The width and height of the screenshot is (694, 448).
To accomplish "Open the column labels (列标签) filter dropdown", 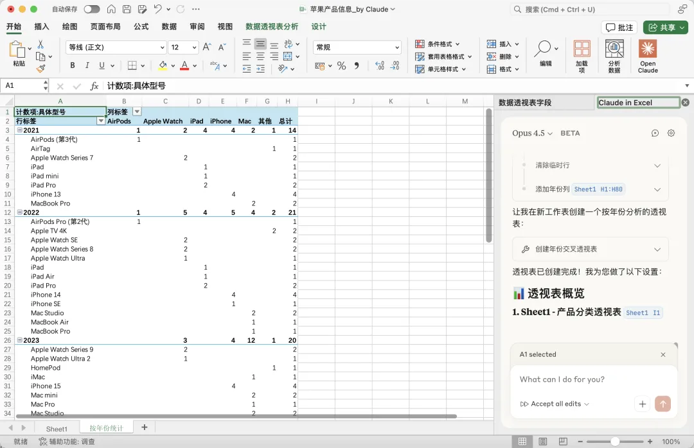I will point(137,112).
